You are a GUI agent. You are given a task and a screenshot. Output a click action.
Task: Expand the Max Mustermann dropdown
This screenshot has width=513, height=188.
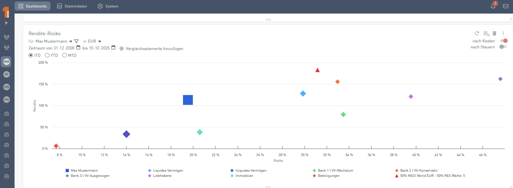tap(71, 42)
